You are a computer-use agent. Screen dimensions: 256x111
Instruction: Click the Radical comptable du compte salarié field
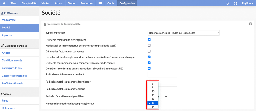[x=168, y=89]
